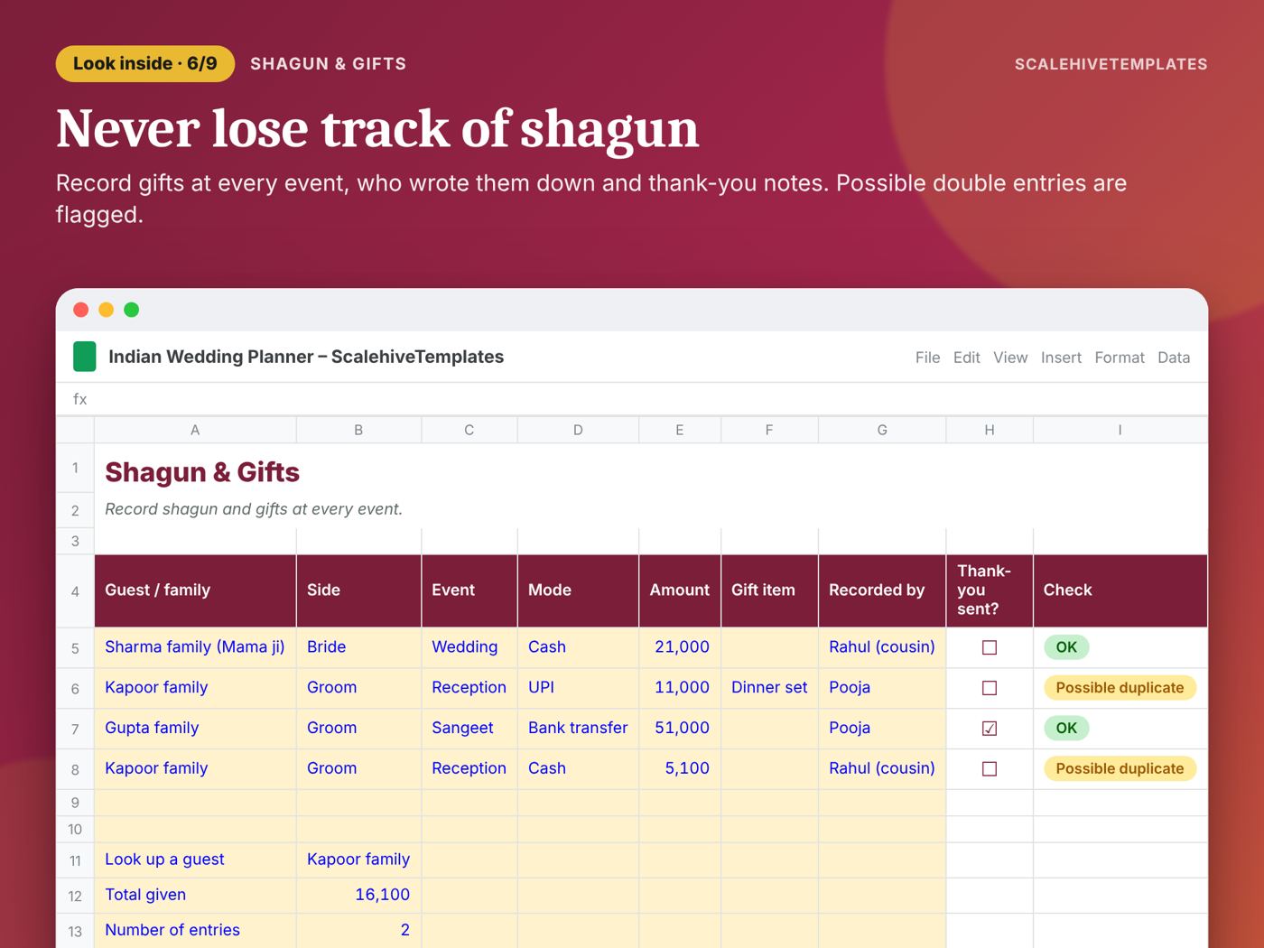
Task: Uncheck thank-you checkbox for Gupta family
Action: pyautogui.click(x=990, y=729)
